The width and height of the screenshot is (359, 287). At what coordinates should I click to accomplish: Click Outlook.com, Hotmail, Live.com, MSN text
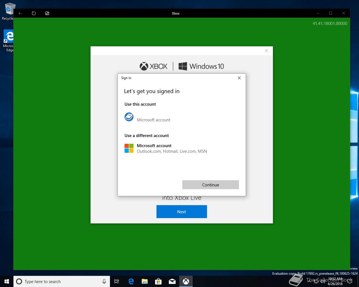click(x=172, y=151)
